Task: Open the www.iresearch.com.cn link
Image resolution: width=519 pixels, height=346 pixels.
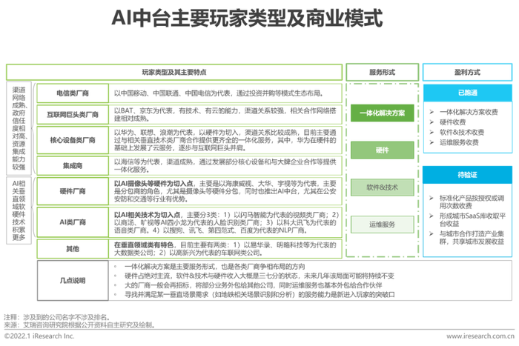Action: pyautogui.click(x=480, y=336)
